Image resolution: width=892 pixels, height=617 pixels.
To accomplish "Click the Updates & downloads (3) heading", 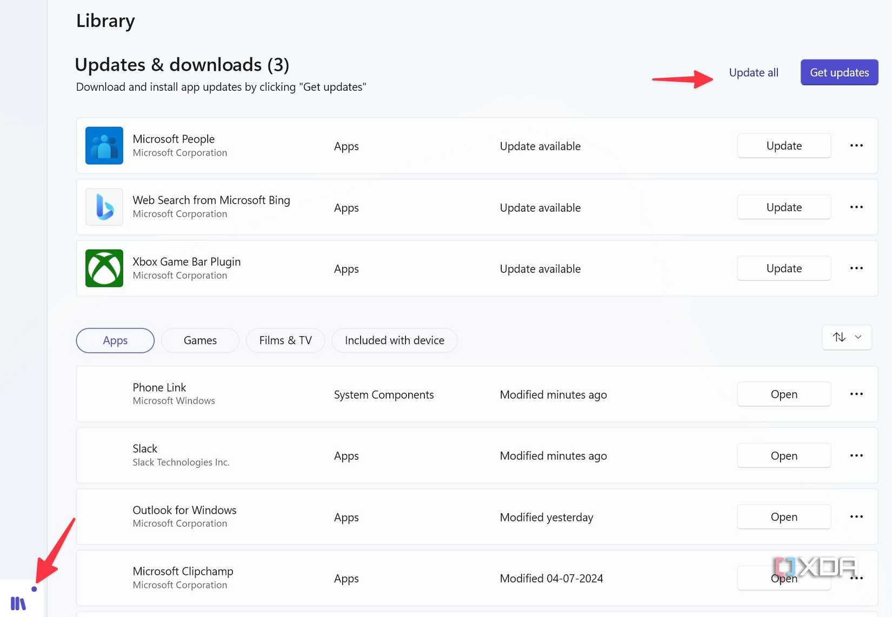I will [x=182, y=65].
